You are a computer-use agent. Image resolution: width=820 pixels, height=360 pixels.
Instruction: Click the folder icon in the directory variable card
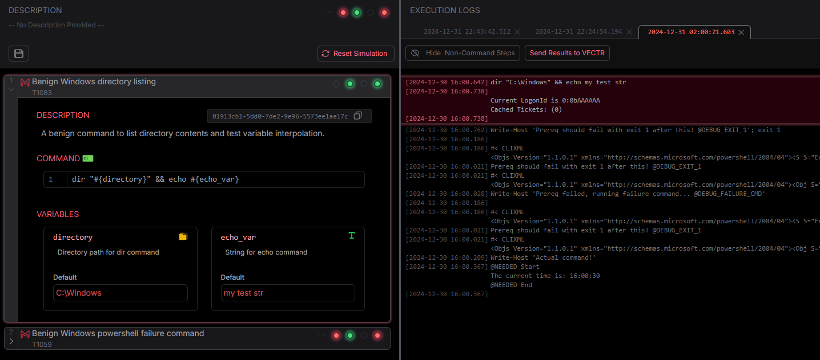click(183, 236)
